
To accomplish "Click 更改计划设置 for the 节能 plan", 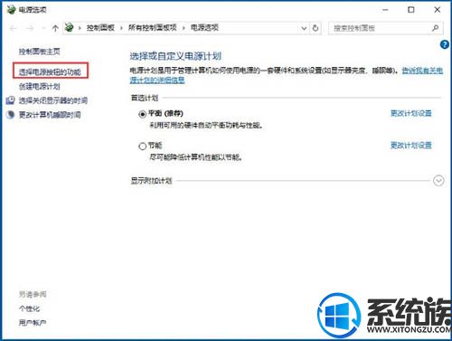I will [x=411, y=146].
